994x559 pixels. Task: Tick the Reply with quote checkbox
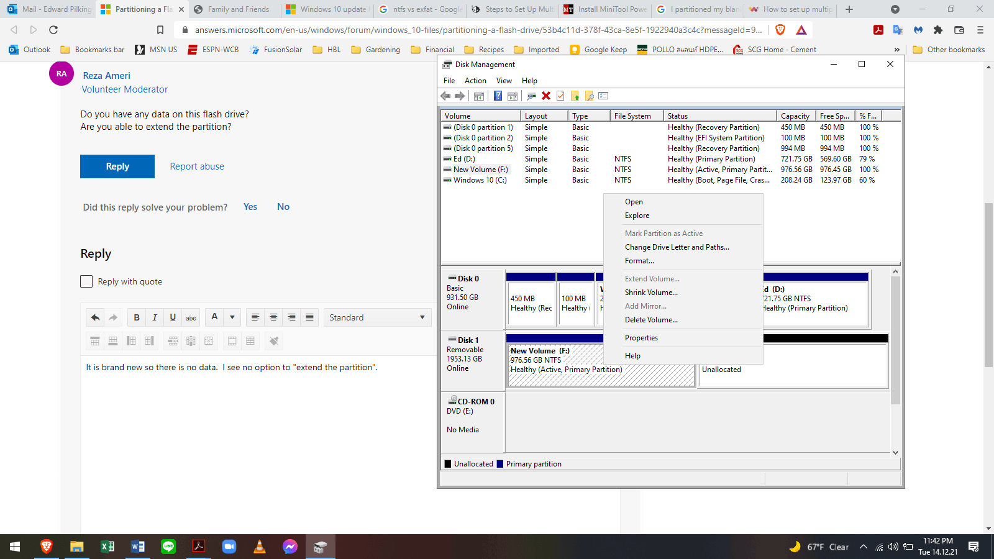[86, 281]
